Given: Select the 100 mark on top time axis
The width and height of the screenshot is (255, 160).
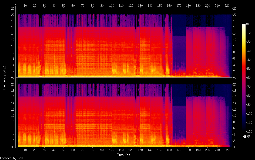Looking at the screenshot, I should (x=112, y=5).
